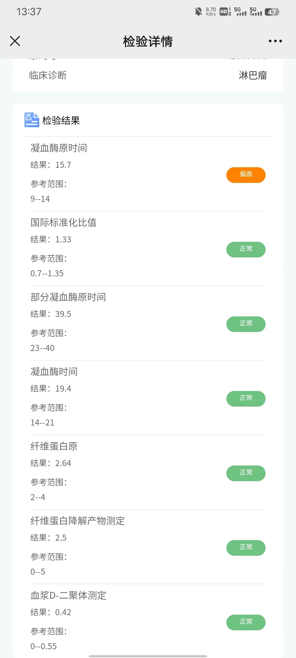Image resolution: width=296 pixels, height=658 pixels.
Task: Tap the orange 偏高 status badge
Action: (246, 175)
